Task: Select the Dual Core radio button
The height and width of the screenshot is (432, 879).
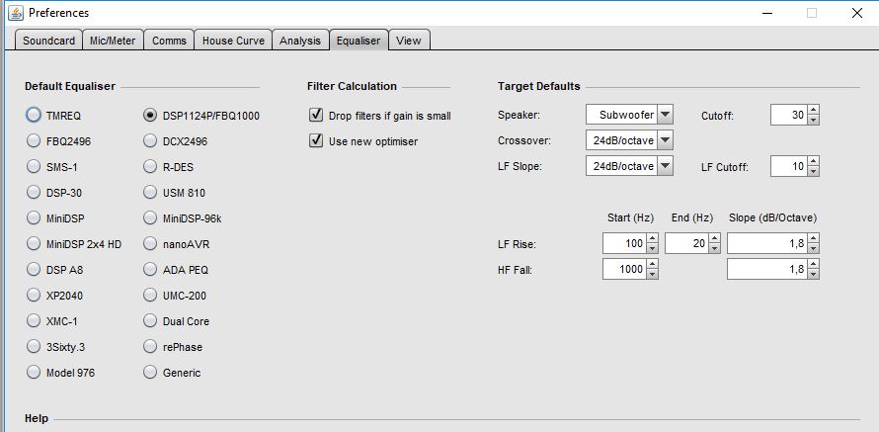Action: tap(150, 321)
